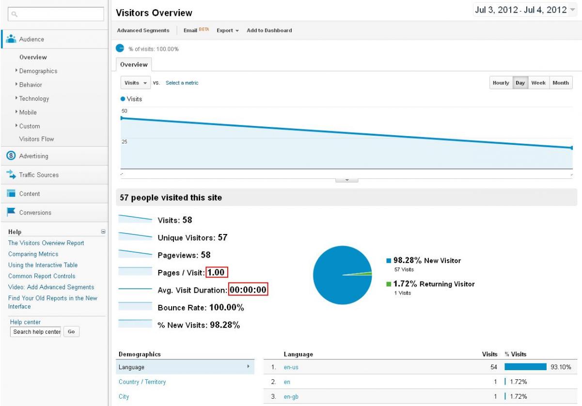
Task: Collapse the Help panel minus icon
Action: click(x=103, y=232)
